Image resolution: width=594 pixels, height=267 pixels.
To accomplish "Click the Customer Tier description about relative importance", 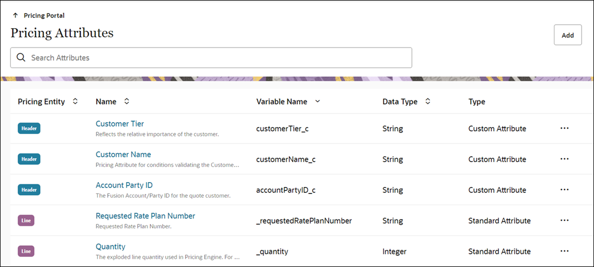I will [157, 135].
